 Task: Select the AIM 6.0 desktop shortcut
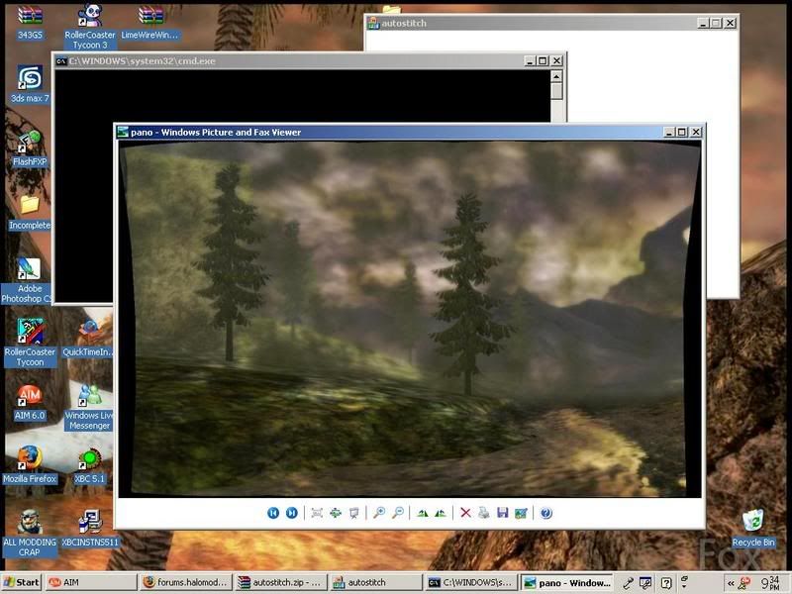pyautogui.click(x=30, y=402)
